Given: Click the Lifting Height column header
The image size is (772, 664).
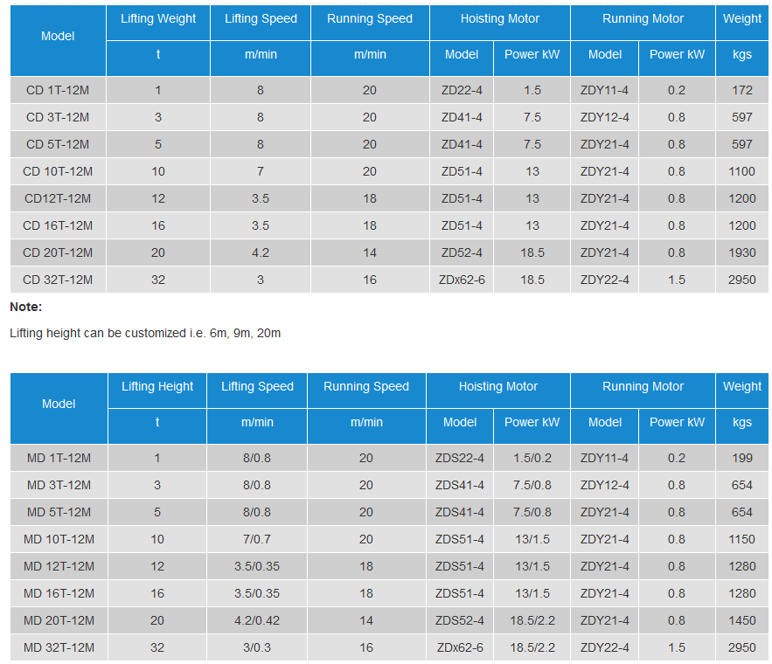Looking at the screenshot, I should coord(157,386).
